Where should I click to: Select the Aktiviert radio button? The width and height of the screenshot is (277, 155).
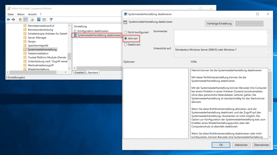[x=125, y=38]
